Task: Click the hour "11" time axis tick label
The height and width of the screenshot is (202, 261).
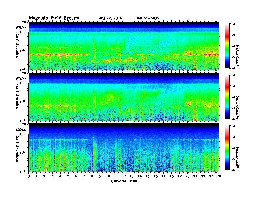Action: pyautogui.click(x=116, y=176)
